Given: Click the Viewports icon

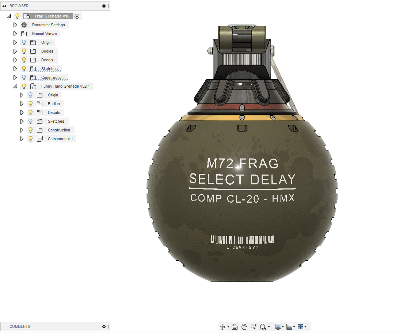Looking at the screenshot, I should [300, 326].
